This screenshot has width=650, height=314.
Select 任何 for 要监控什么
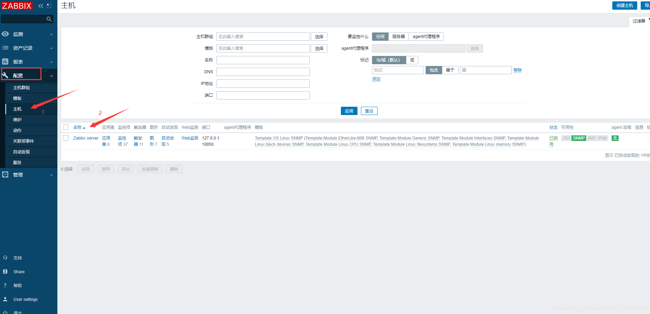[380, 37]
